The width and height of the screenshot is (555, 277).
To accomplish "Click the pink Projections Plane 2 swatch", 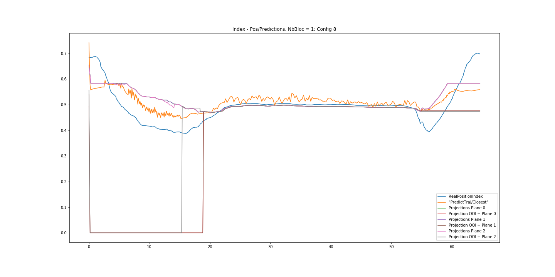I will (442, 231).
